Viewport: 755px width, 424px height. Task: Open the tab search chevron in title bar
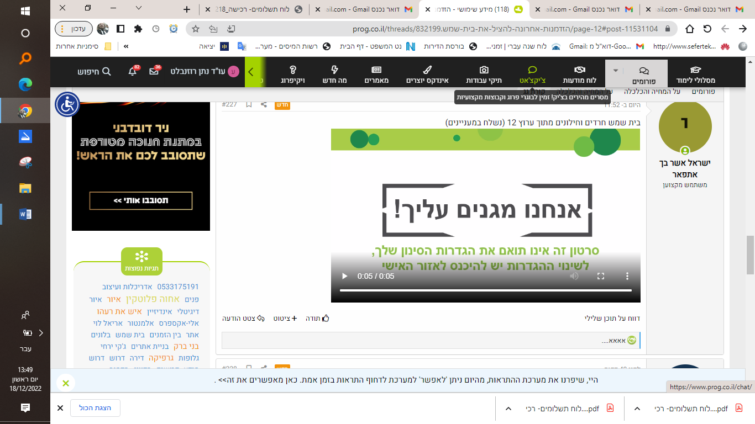point(139,8)
